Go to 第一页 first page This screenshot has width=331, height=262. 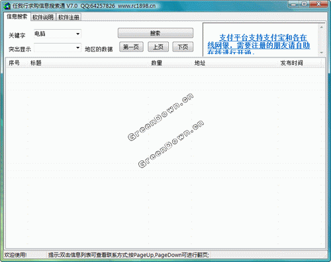click(x=131, y=47)
